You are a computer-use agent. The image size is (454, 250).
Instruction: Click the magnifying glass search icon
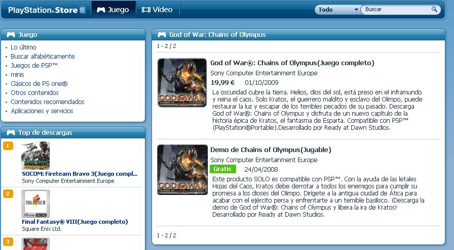tap(434, 9)
